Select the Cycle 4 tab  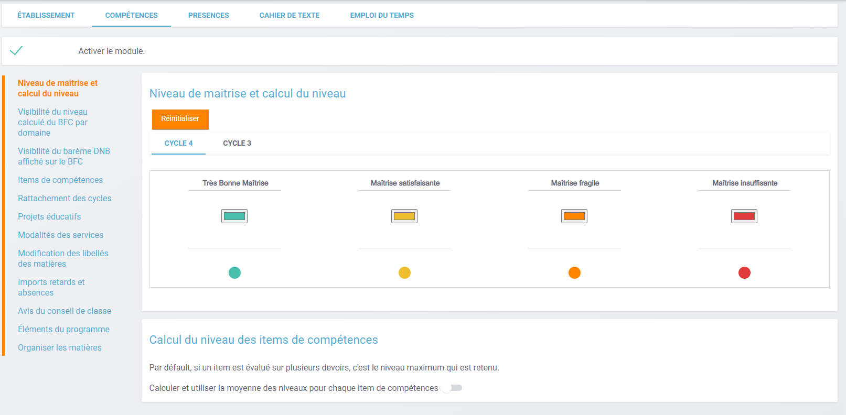(178, 143)
